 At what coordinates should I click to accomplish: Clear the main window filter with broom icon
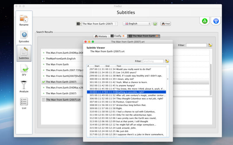210,45
